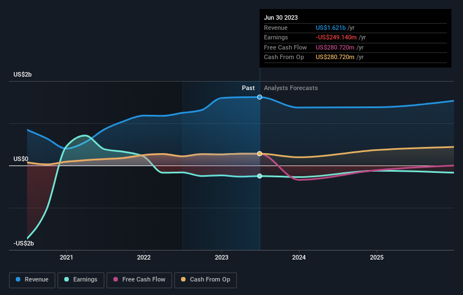Image resolution: width=463 pixels, height=295 pixels.
Task: Click the orange US$280.720m Cash From Op value
Action: click(335, 57)
